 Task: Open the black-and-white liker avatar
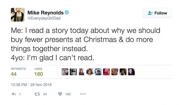pos(73,72)
